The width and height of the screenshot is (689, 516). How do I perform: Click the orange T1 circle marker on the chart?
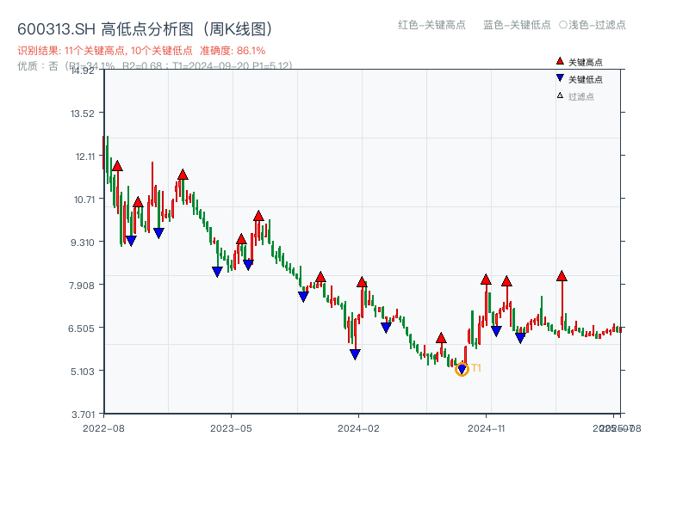pyautogui.click(x=462, y=370)
